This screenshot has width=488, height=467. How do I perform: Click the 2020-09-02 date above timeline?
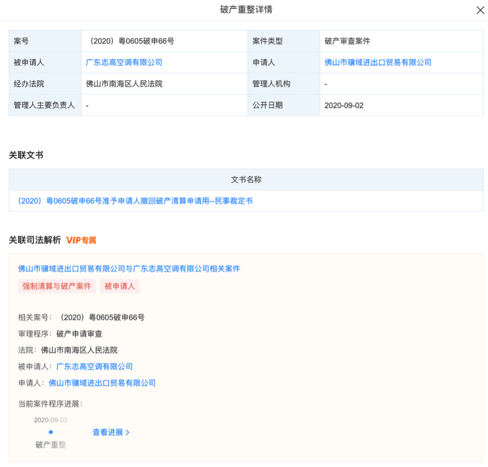pos(51,420)
